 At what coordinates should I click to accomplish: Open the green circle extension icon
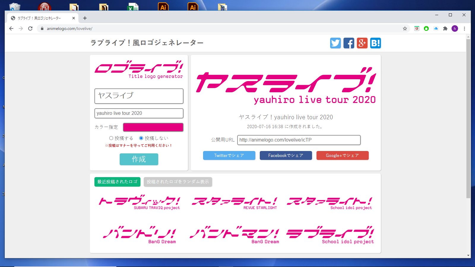tap(426, 28)
